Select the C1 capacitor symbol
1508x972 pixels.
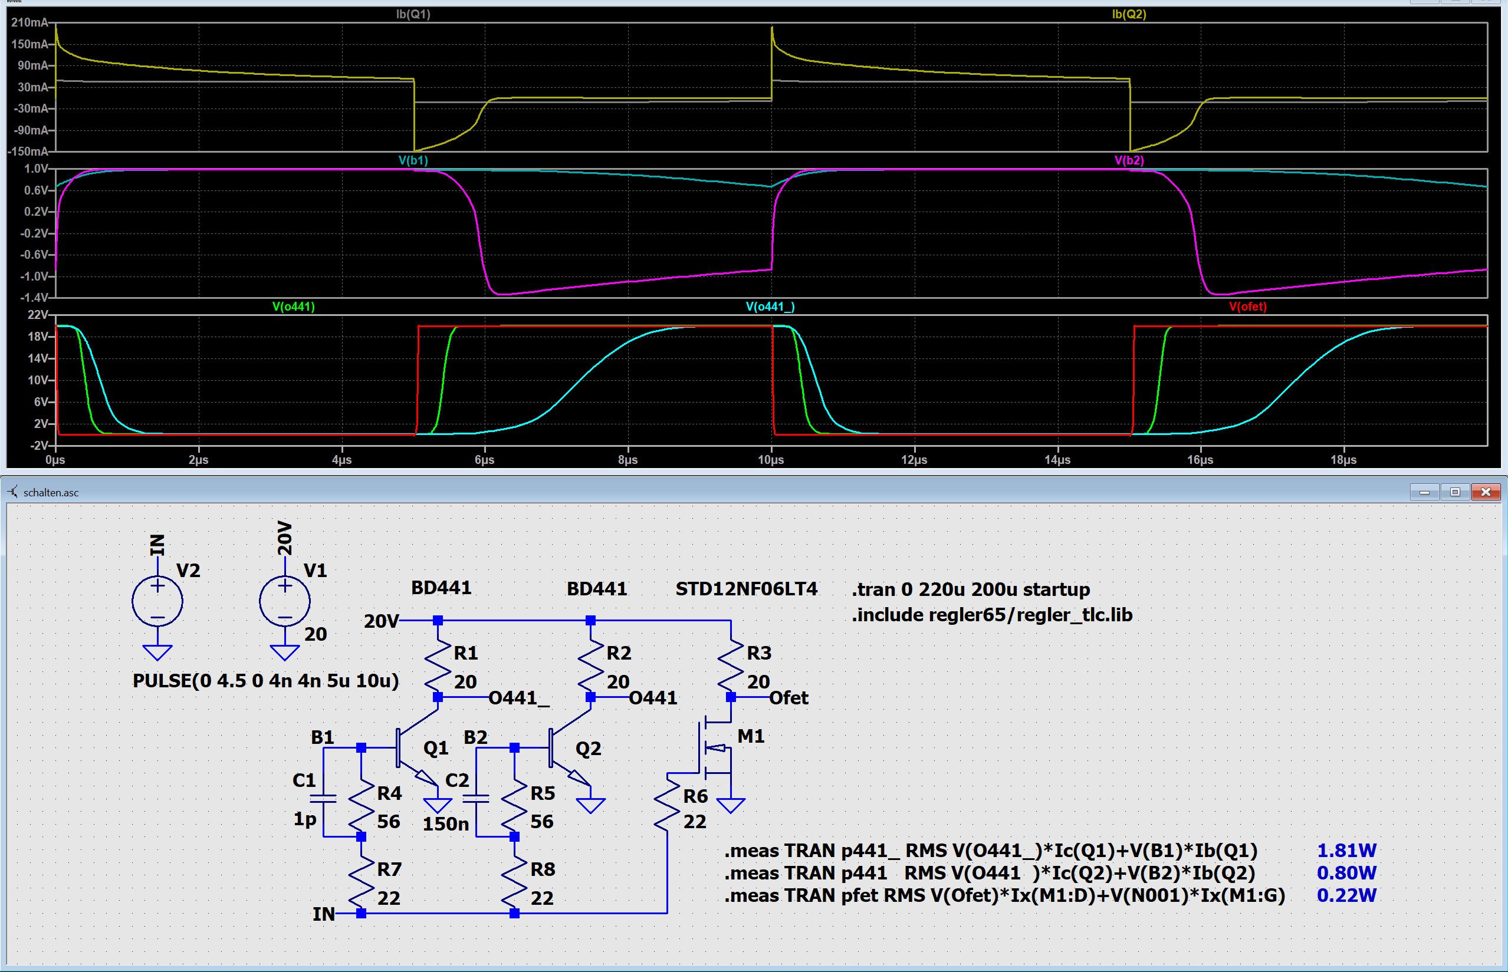tap(324, 799)
